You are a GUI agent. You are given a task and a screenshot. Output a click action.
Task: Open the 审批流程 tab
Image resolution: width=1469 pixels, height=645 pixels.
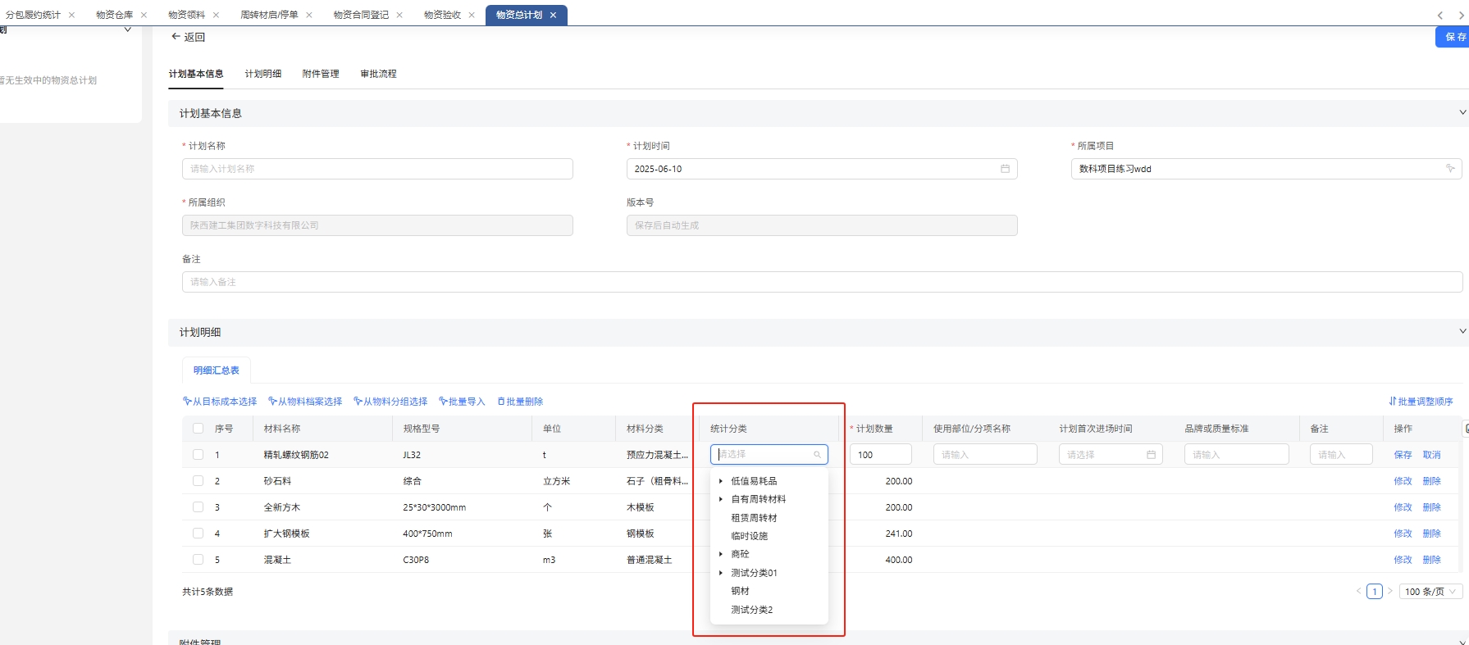tap(378, 74)
